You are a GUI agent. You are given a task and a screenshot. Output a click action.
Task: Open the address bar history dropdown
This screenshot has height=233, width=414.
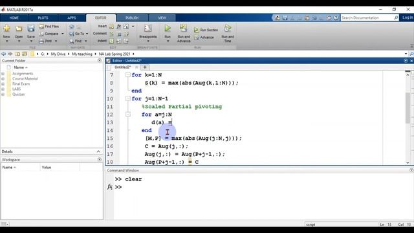coord(406,54)
